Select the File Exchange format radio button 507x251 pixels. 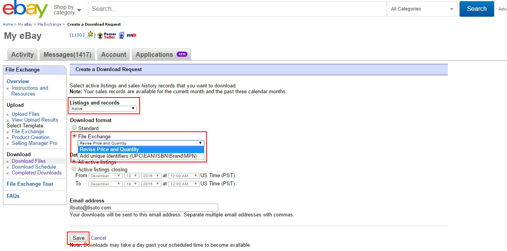74,136
